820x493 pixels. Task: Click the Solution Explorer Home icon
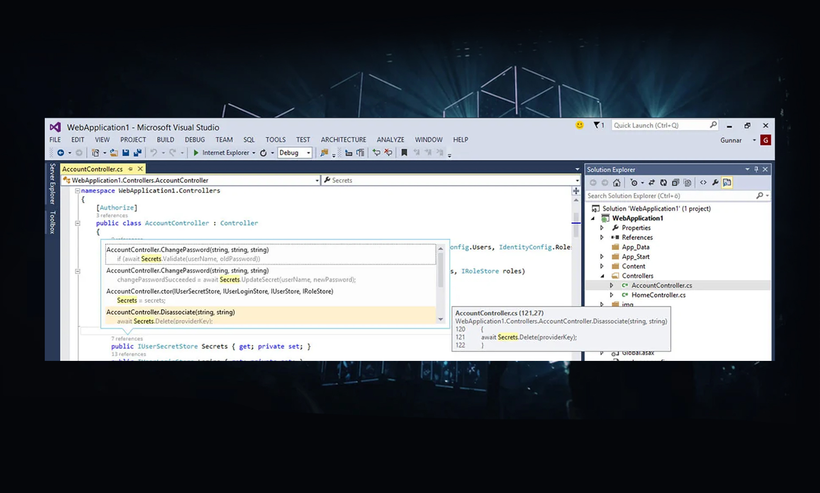(x=617, y=183)
